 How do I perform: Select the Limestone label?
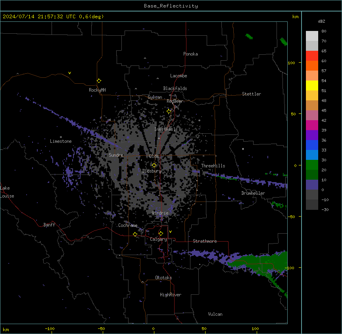click(x=61, y=141)
